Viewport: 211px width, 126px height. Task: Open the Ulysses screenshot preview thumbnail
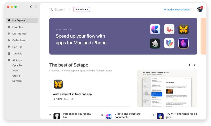[x=167, y=88]
